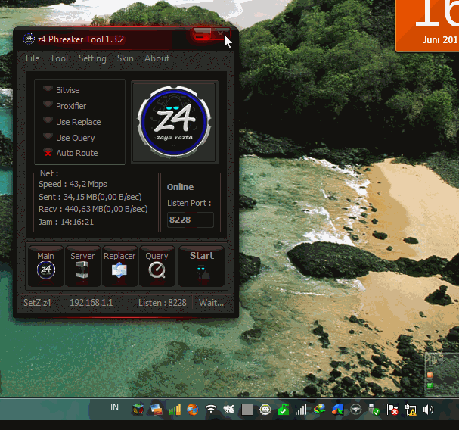
Task: Click the Start button with hacker icon
Action: 202,266
